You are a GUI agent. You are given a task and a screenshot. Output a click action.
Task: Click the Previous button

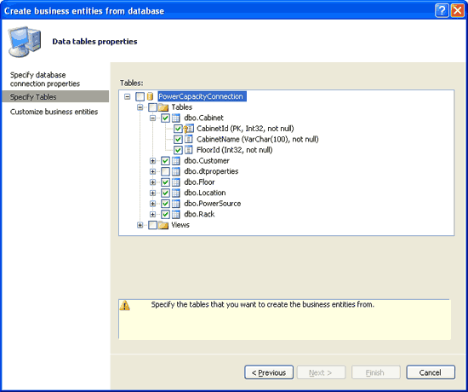tap(269, 372)
